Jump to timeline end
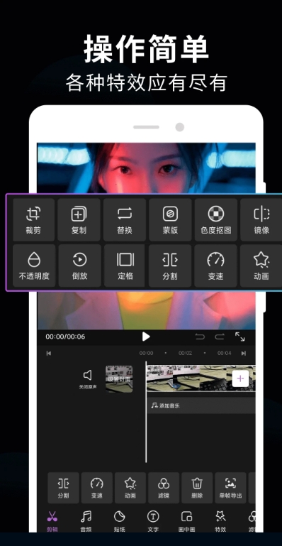 click(x=244, y=353)
